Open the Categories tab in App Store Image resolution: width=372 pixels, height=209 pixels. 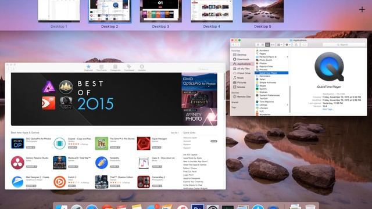point(115,68)
